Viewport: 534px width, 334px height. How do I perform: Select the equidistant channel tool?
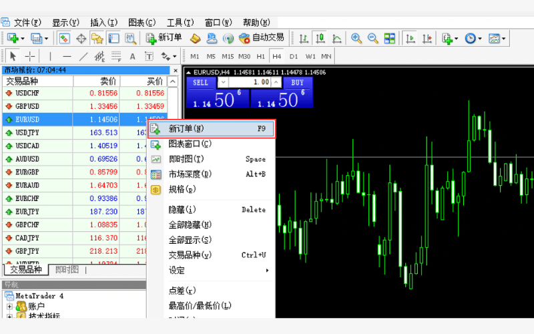point(99,56)
